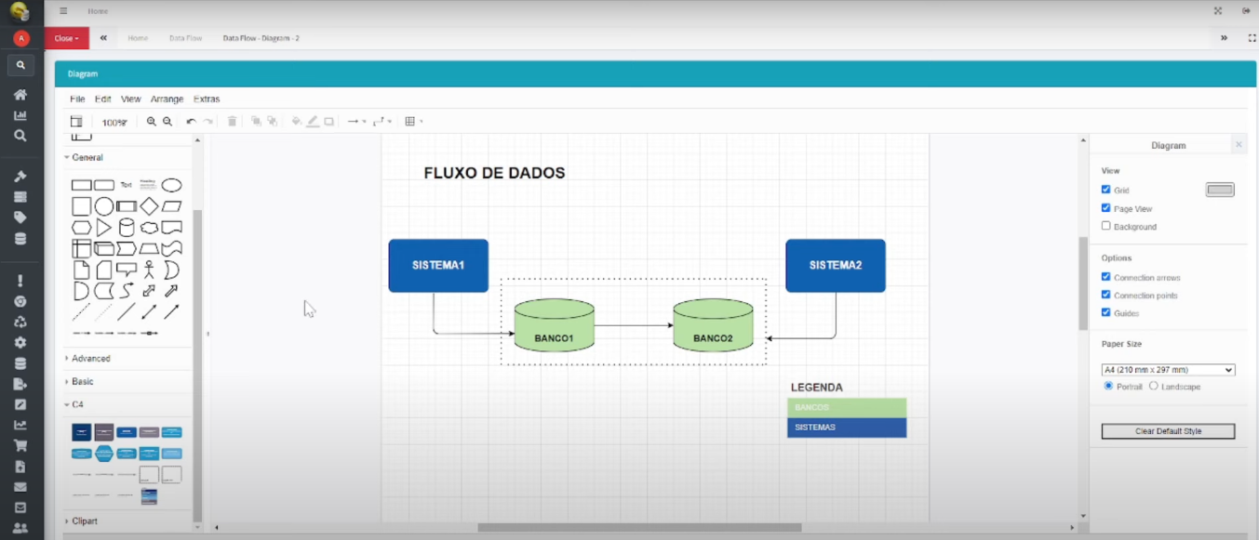
Task: Pick the triangle shape in General
Action: tap(103, 228)
